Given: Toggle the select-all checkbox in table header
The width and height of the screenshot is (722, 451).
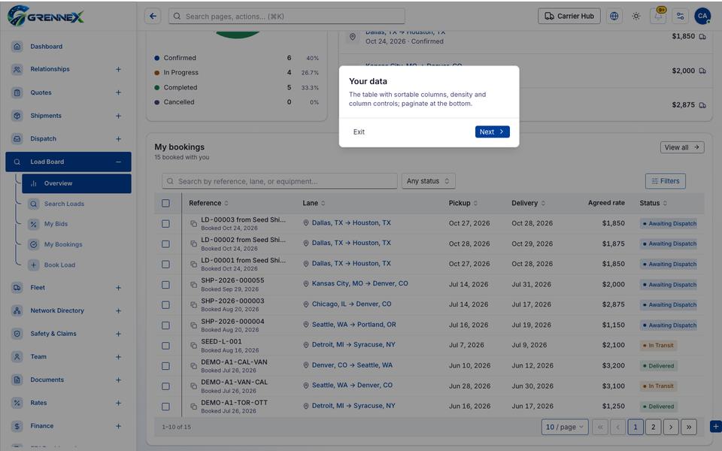Looking at the screenshot, I should [165, 203].
